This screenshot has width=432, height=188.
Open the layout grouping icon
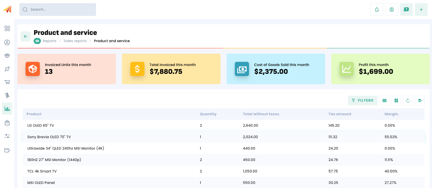coord(396,101)
